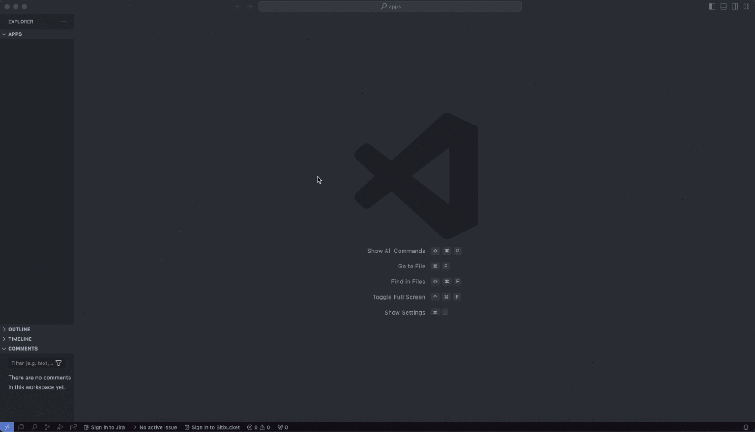Click the "Go to File" hint text

(412, 266)
